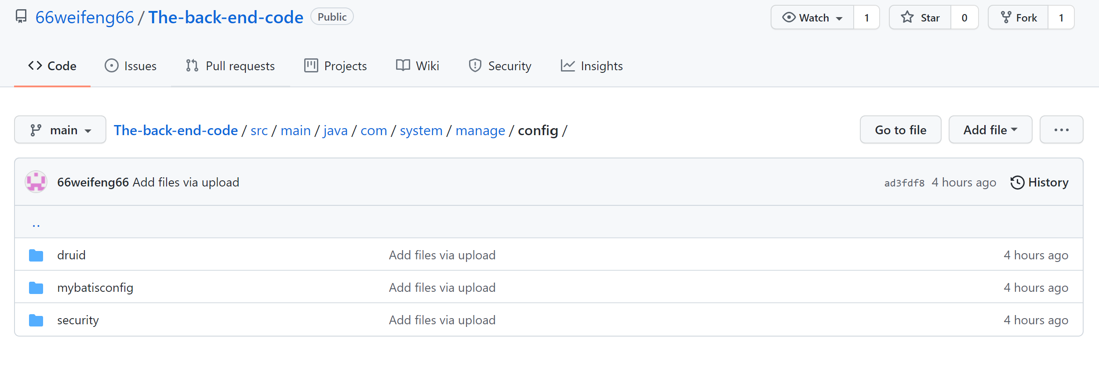Click the 66weifeng66 commit author name
The width and height of the screenshot is (1099, 380).
pos(93,182)
